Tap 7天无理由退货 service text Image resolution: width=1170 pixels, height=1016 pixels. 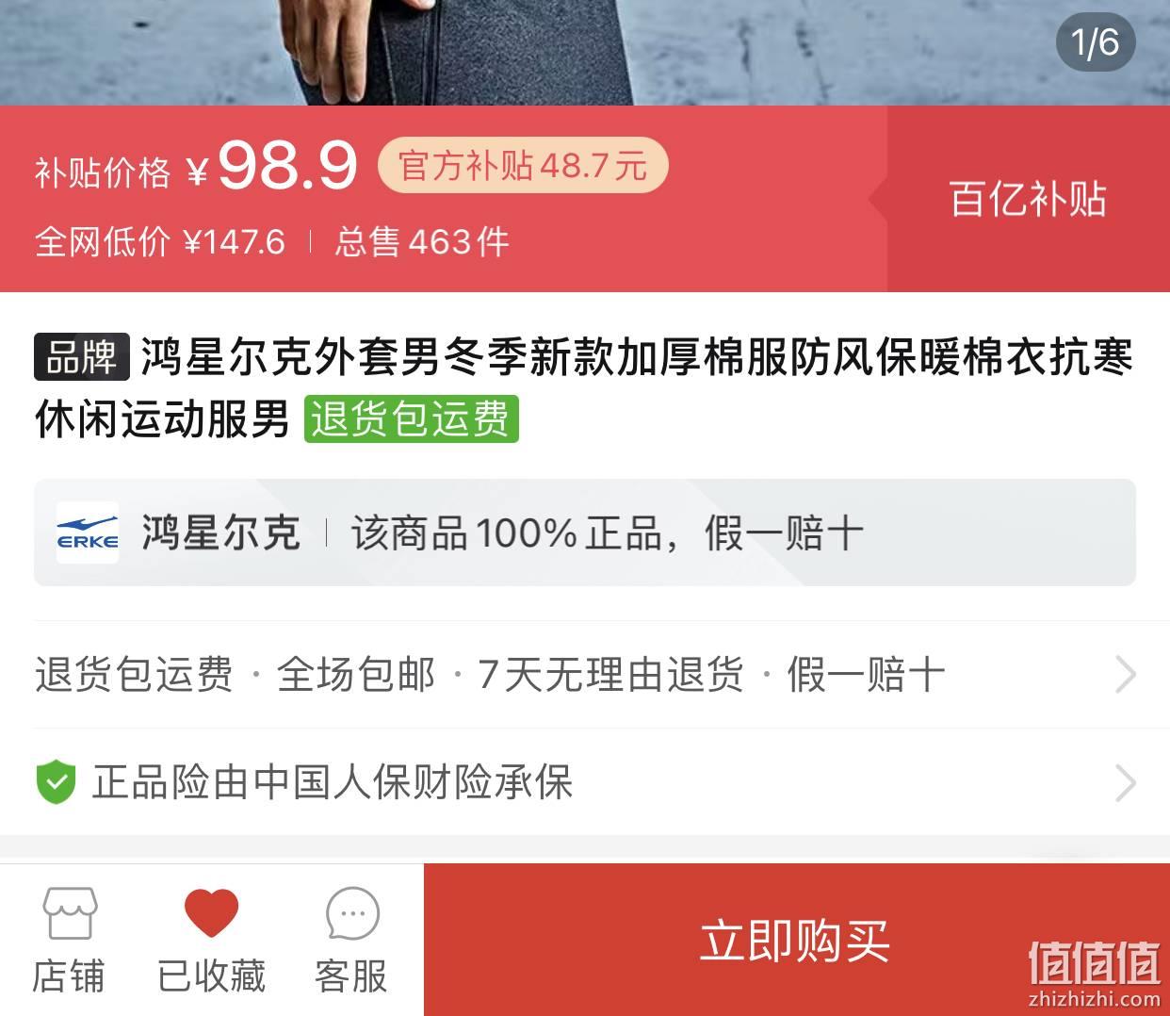[610, 675]
